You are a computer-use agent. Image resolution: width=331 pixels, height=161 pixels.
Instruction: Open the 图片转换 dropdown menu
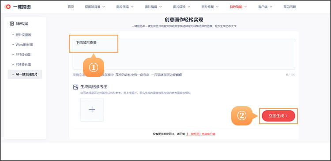point(182,7)
